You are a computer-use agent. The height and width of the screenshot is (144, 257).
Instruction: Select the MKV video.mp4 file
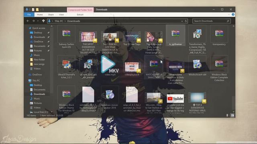pos(110,66)
